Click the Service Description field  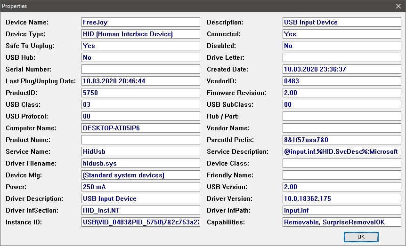pyautogui.click(x=342, y=151)
